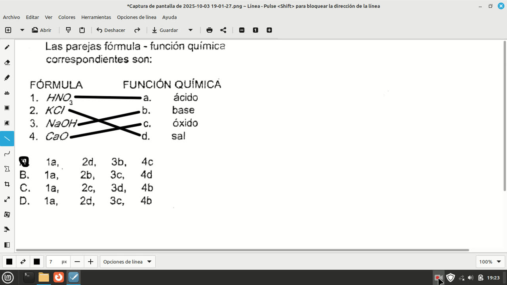Open the Ayuda menu
The width and height of the screenshot is (507, 285).
pyautogui.click(x=170, y=17)
